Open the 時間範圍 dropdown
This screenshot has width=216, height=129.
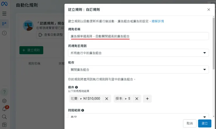pyautogui.click(x=138, y=116)
